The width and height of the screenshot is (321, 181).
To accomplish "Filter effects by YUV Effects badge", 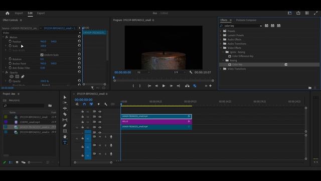I will click(x=279, y=26).
